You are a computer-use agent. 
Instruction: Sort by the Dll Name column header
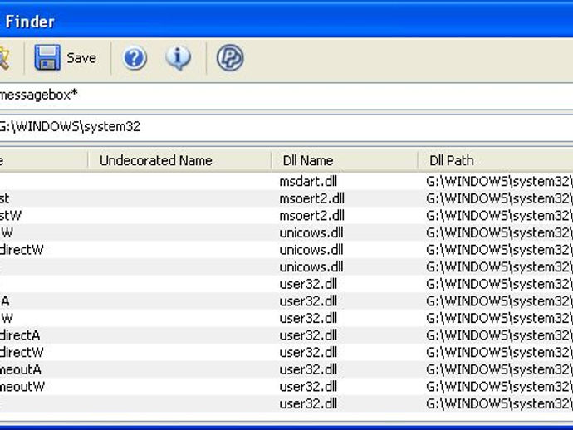345,160
